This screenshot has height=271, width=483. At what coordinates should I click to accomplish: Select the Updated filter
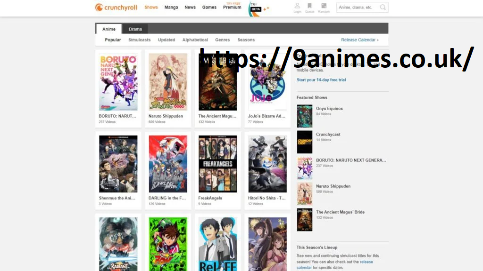tap(167, 40)
